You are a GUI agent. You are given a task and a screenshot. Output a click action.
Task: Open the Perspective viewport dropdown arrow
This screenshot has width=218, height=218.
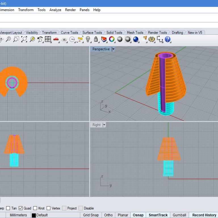[x=113, y=49]
